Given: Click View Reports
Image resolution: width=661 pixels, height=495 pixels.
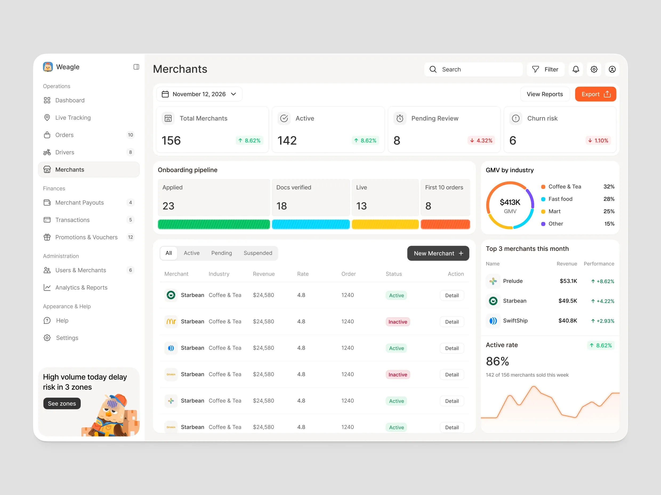Looking at the screenshot, I should 545,94.
